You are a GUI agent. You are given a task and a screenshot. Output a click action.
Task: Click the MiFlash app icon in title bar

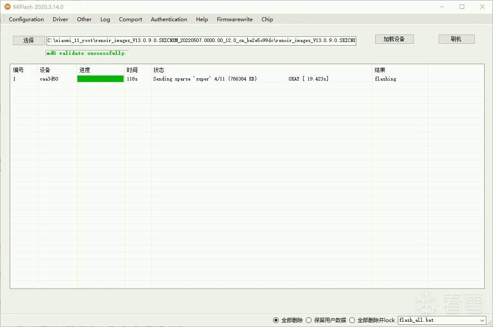pyautogui.click(x=7, y=7)
